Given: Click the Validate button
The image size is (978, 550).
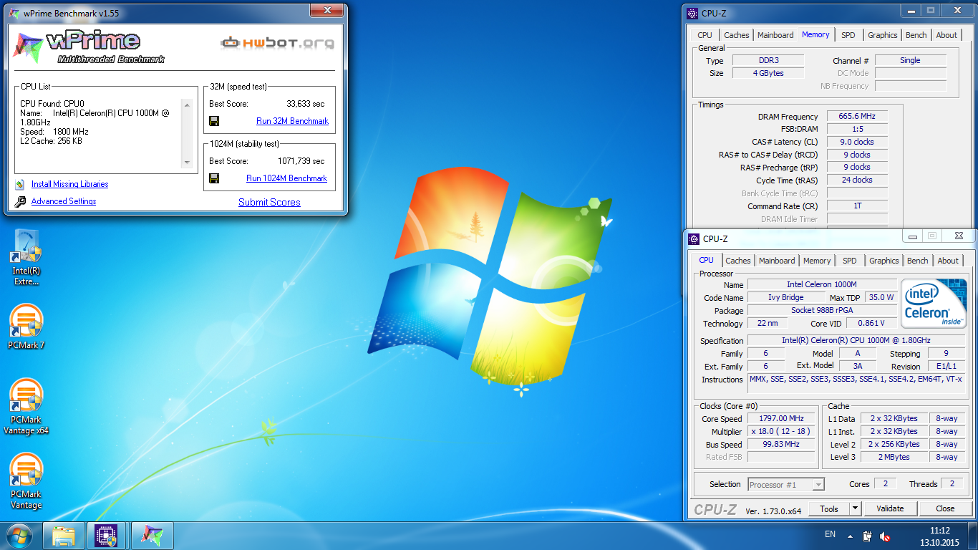Looking at the screenshot, I should click(890, 508).
